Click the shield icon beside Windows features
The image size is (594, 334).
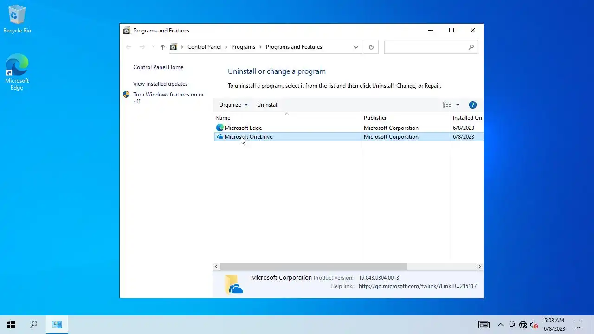point(126,95)
